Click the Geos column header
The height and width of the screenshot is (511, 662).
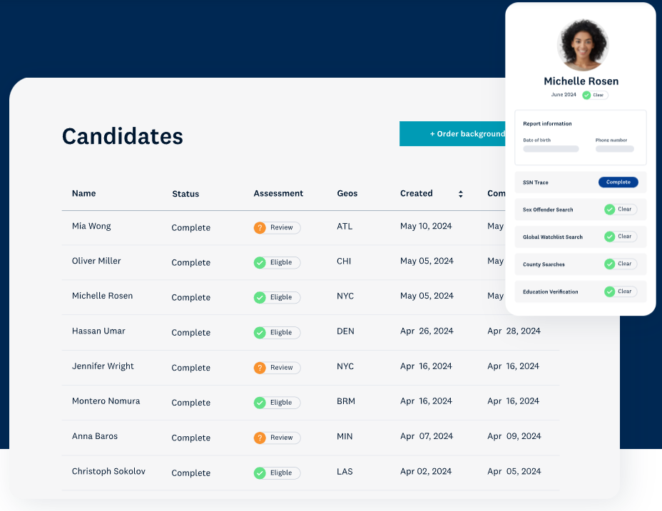tap(347, 193)
